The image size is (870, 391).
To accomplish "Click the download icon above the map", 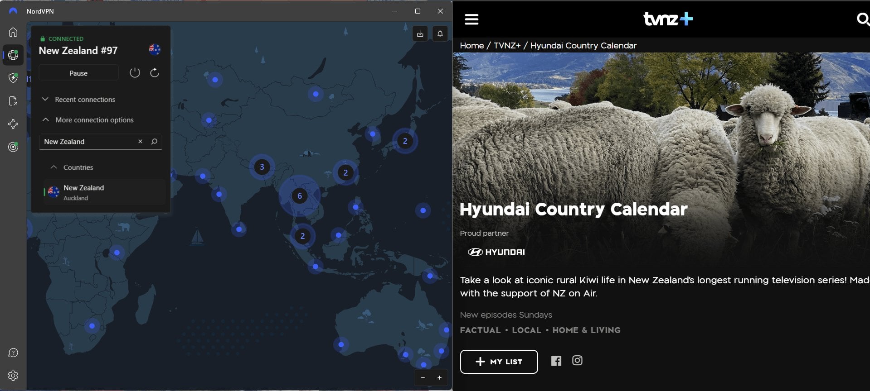I will pyautogui.click(x=420, y=33).
